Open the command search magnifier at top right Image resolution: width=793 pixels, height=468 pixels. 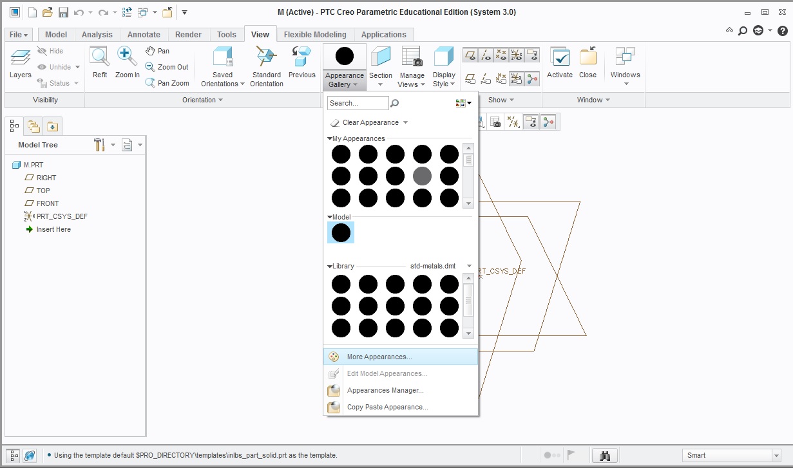tap(743, 30)
